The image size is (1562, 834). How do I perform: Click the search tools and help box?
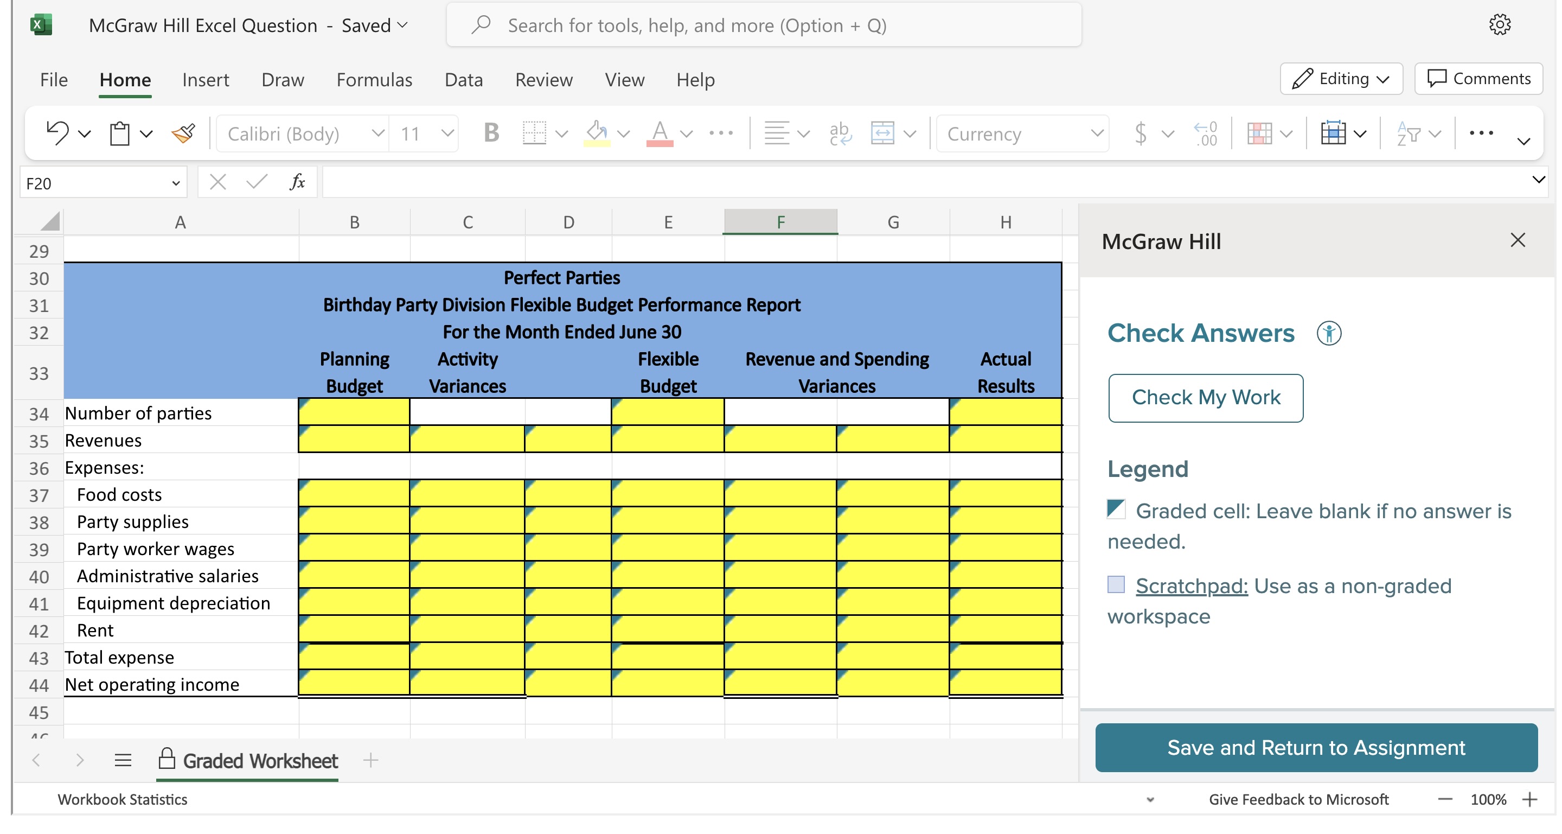(x=764, y=26)
